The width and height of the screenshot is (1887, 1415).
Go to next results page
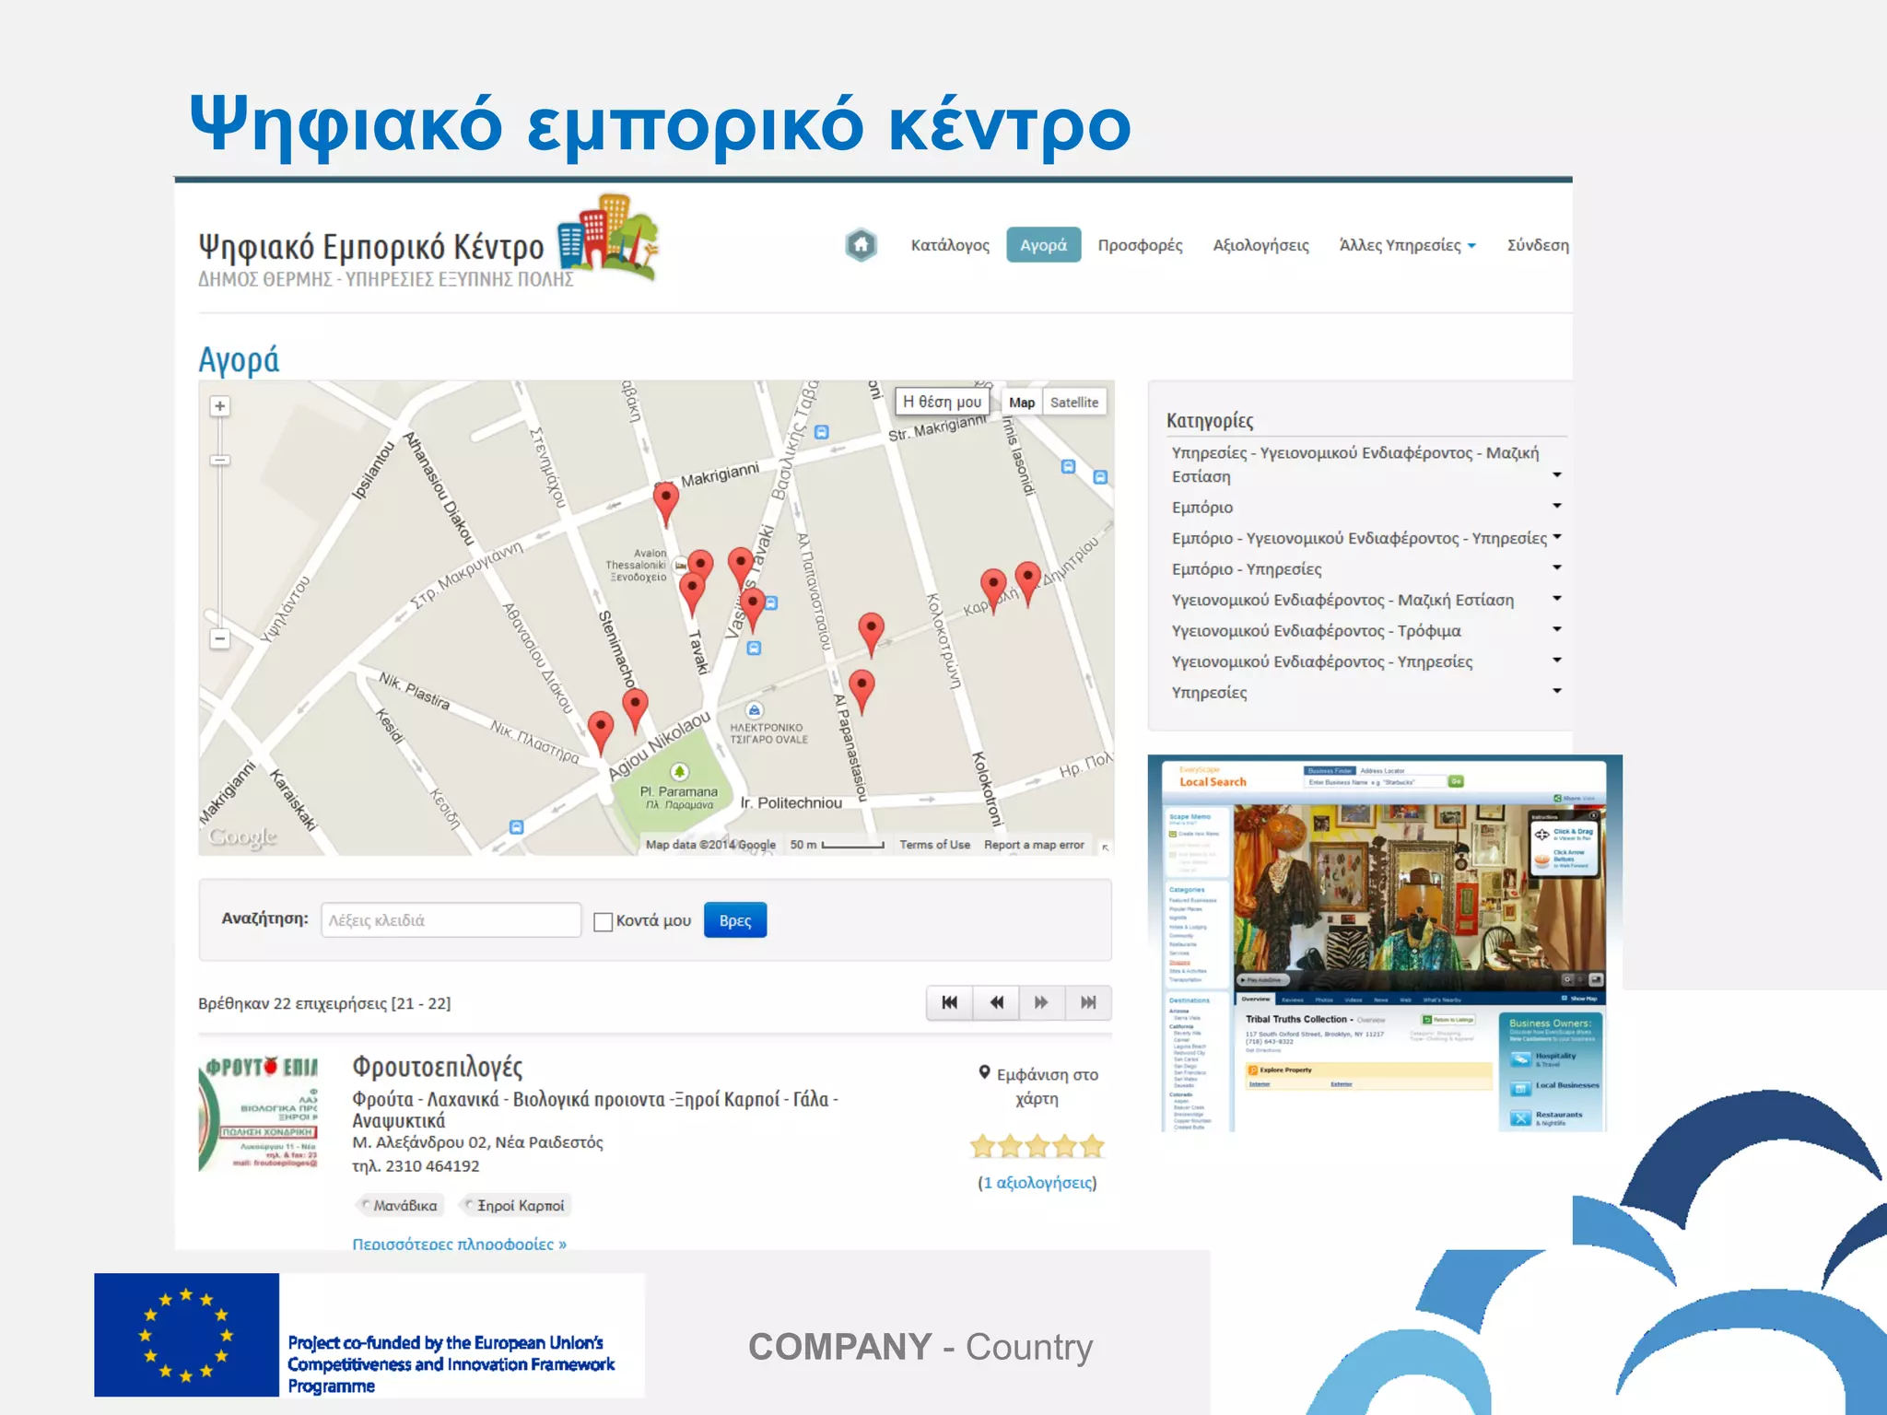[1042, 1002]
